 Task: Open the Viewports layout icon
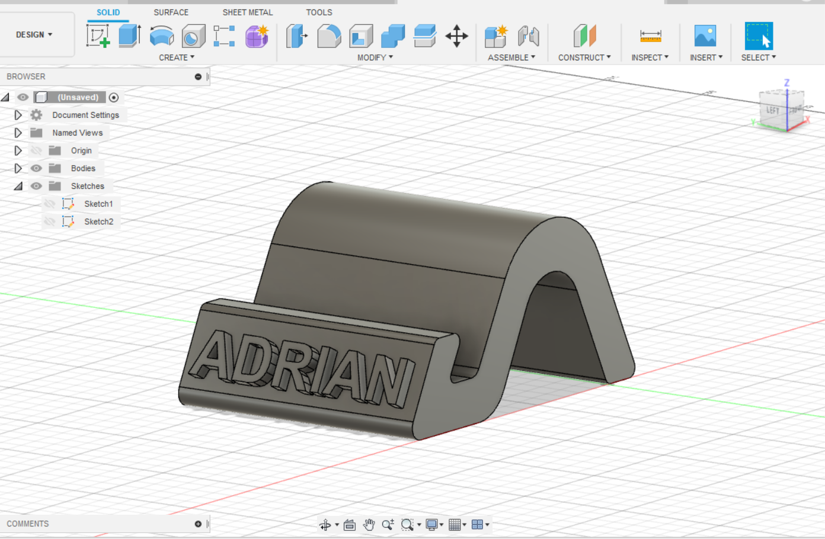pyautogui.click(x=478, y=525)
